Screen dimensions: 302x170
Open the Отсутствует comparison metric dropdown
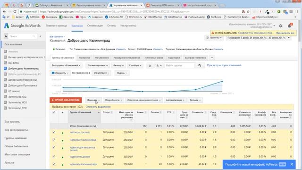coord(101,73)
